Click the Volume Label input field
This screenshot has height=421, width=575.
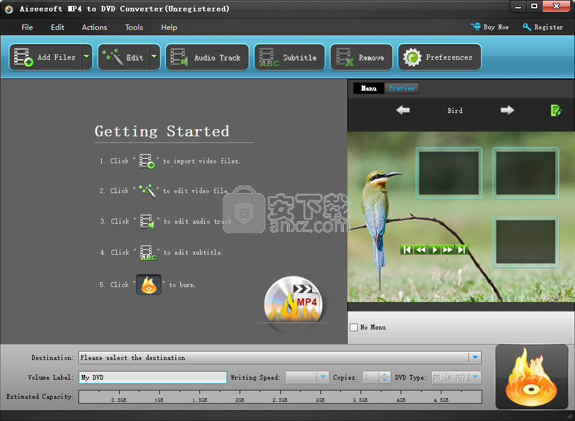tap(153, 377)
